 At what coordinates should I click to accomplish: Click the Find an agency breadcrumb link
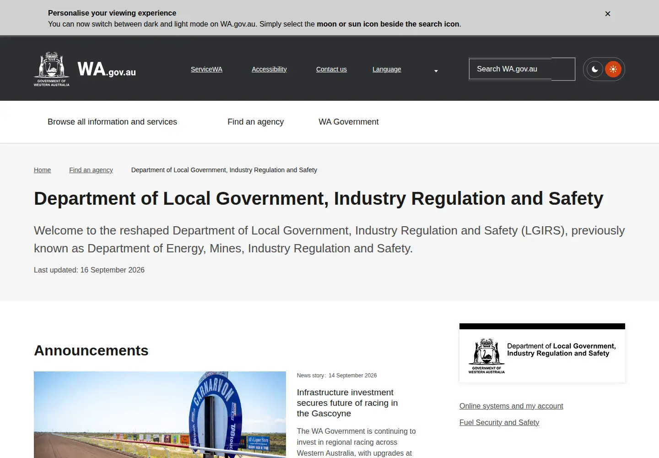click(x=91, y=170)
